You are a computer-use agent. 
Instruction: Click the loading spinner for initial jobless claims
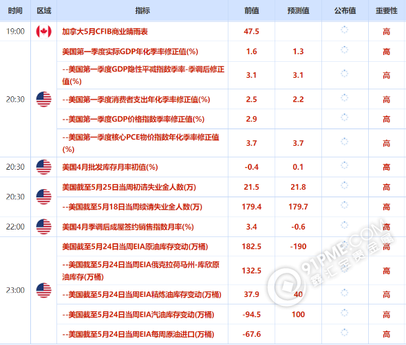click(344, 186)
